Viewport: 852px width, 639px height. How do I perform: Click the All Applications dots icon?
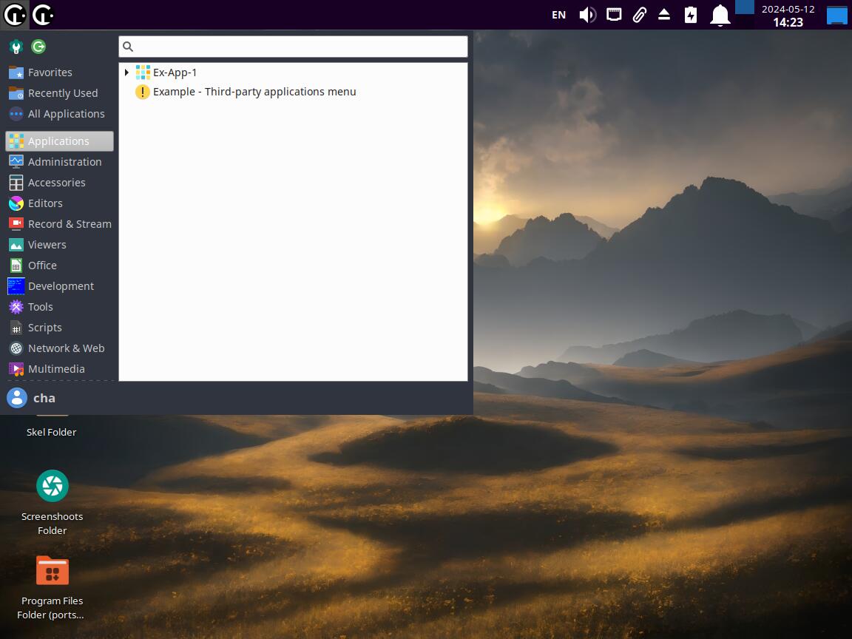(x=16, y=114)
